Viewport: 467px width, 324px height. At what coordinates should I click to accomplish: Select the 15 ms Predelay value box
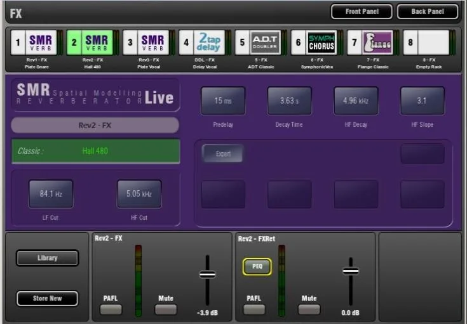pos(223,101)
